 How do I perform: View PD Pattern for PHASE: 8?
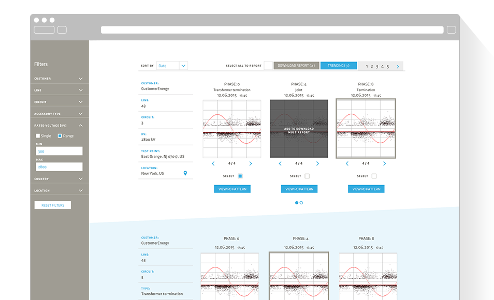click(366, 189)
